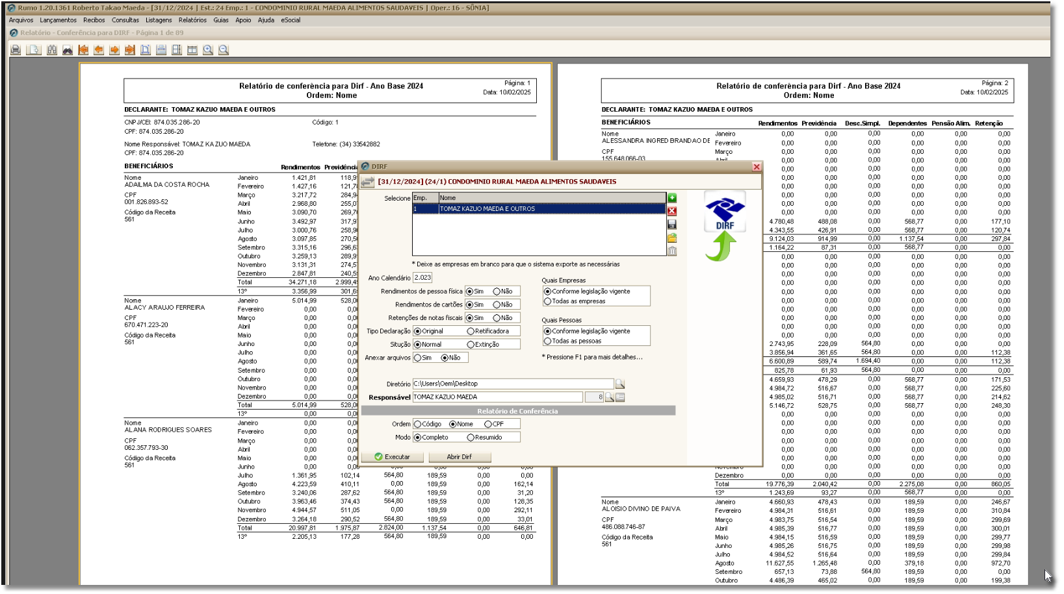Go to next page orange arrow
1064x594 pixels.
tap(114, 50)
